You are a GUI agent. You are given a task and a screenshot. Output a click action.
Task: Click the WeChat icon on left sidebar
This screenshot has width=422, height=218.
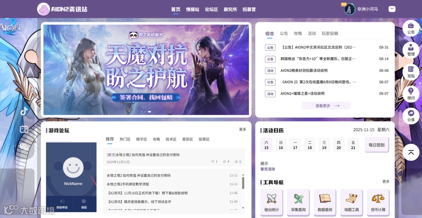click(24, 147)
